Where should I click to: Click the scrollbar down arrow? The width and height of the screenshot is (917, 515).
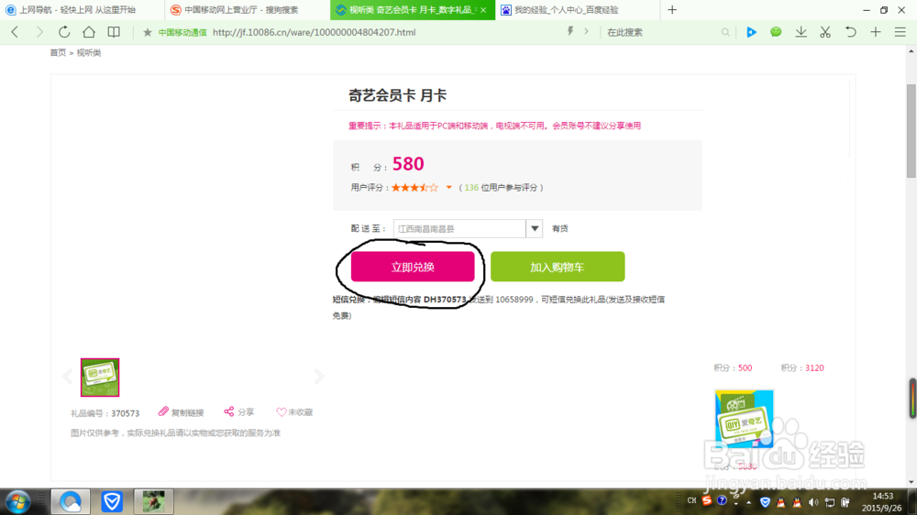point(911,482)
